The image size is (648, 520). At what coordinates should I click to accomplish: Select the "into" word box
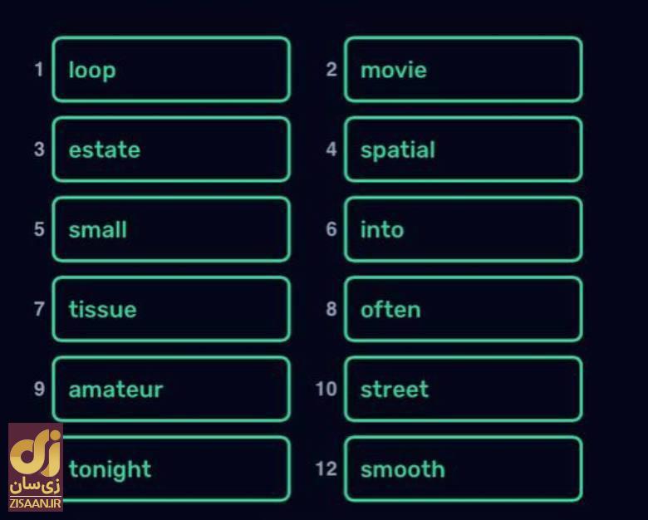(463, 229)
